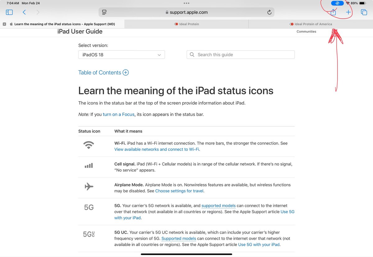This screenshot has height=257, width=373.
Task: Open the turn on a Focus link
Action: [x=118, y=114]
